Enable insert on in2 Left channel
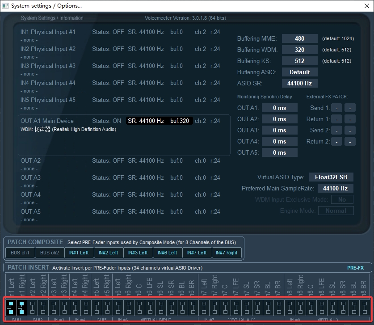This screenshot has height=325, width=374. [32, 307]
